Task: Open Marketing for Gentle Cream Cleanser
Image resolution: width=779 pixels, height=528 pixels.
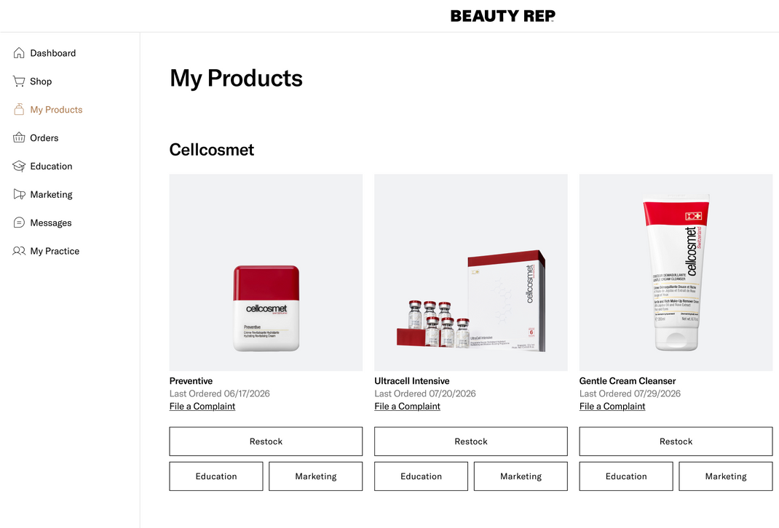Action: (x=726, y=476)
